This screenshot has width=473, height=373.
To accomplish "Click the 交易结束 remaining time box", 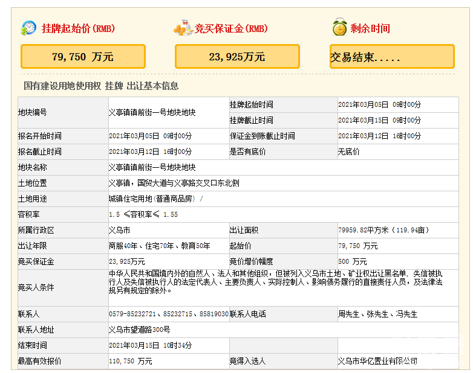I will coord(391,57).
